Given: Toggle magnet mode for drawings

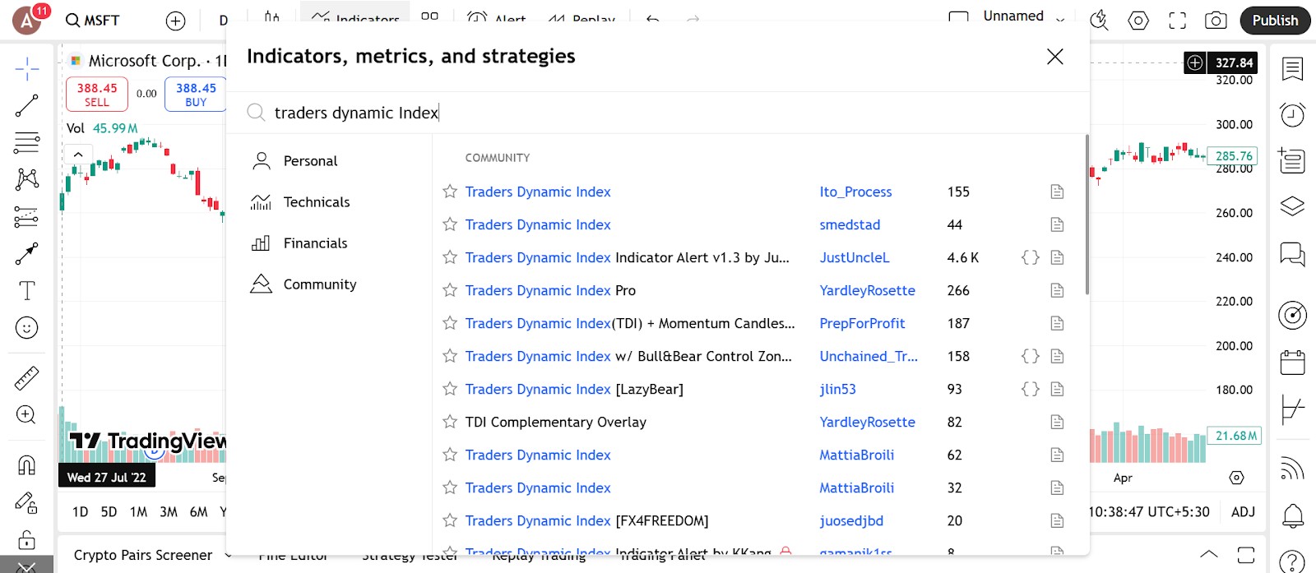Looking at the screenshot, I should 26,465.
